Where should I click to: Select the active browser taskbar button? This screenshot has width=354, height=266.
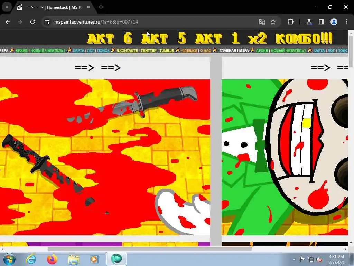click(x=117, y=259)
